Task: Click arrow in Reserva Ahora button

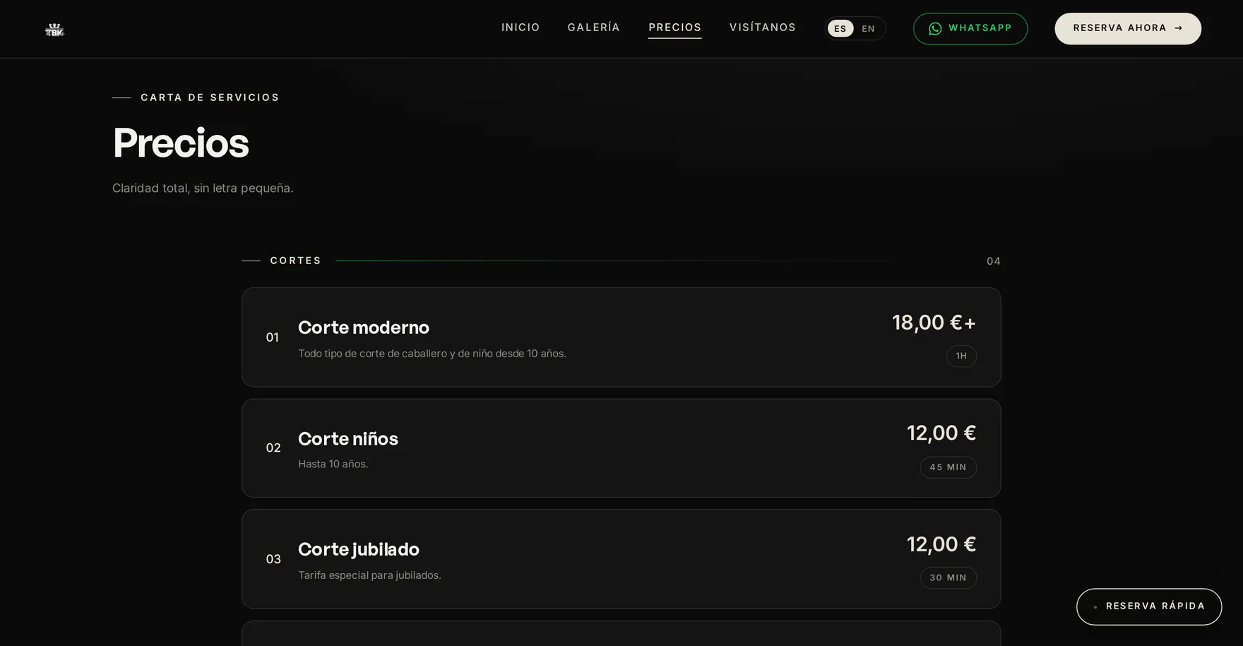Action: pos(1178,28)
